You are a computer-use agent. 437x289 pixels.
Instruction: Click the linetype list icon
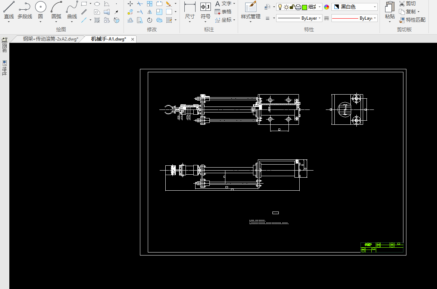click(327, 18)
